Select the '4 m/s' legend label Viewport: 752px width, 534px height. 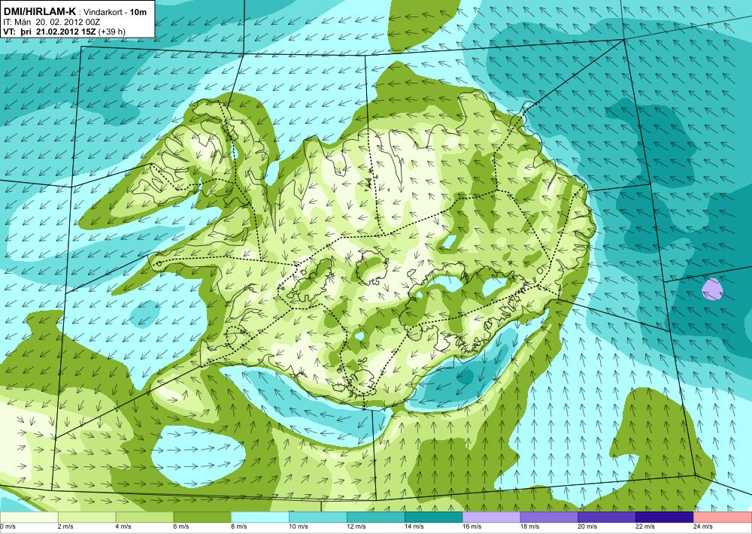123,526
